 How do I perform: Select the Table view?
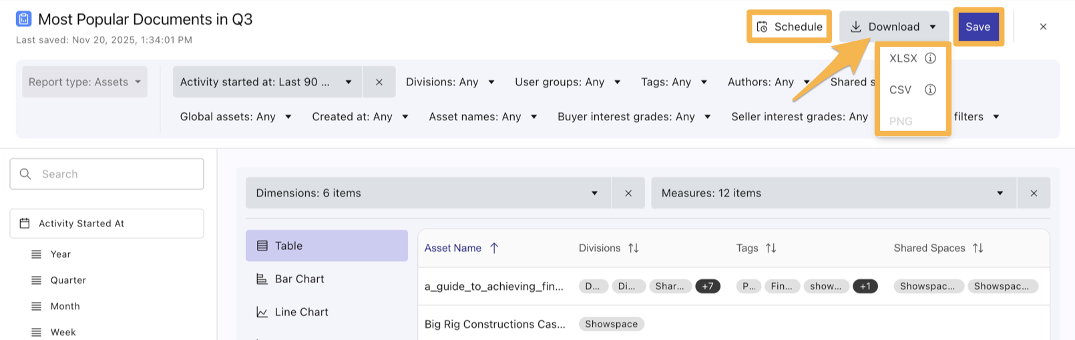[327, 246]
